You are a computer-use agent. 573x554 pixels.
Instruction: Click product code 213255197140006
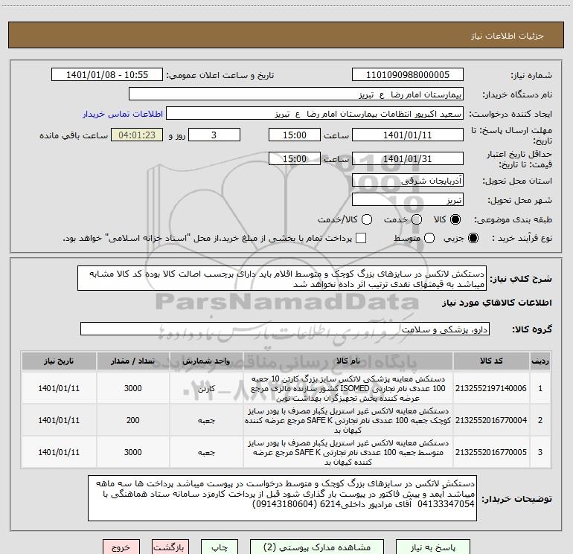(x=491, y=388)
